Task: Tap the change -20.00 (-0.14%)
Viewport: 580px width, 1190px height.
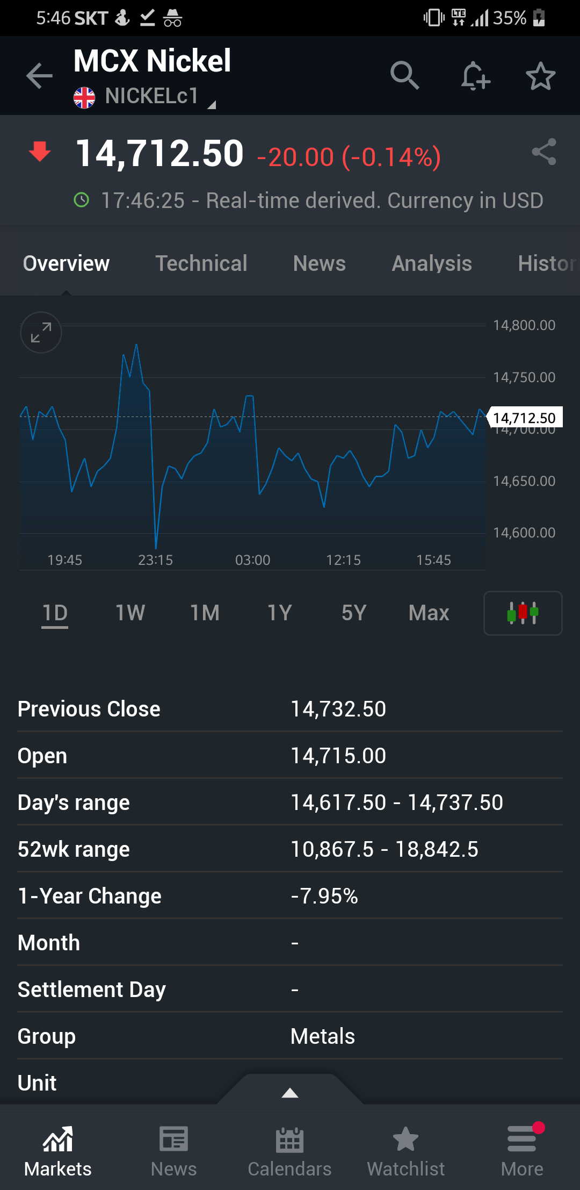Action: click(x=349, y=157)
